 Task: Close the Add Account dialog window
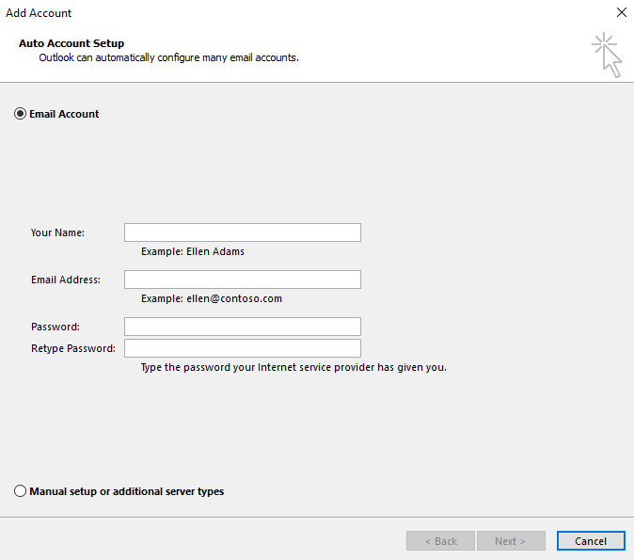622,12
